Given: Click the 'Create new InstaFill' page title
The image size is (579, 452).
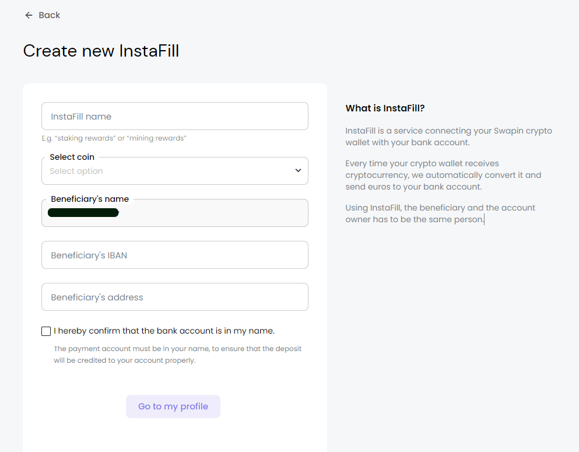Looking at the screenshot, I should (x=101, y=51).
